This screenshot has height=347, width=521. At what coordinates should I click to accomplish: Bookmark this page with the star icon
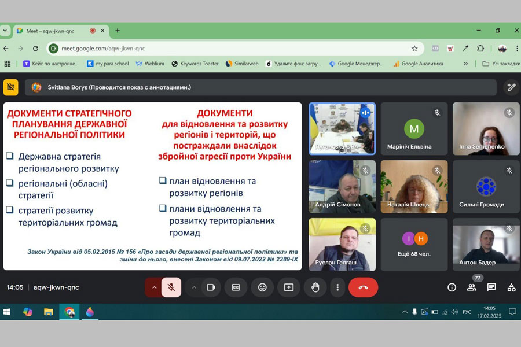pos(414,49)
